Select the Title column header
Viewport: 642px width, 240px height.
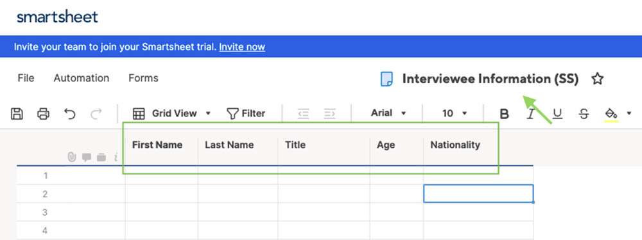(x=324, y=145)
